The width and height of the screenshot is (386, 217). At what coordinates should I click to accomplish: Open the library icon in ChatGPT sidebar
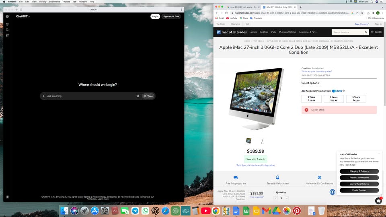7,35
